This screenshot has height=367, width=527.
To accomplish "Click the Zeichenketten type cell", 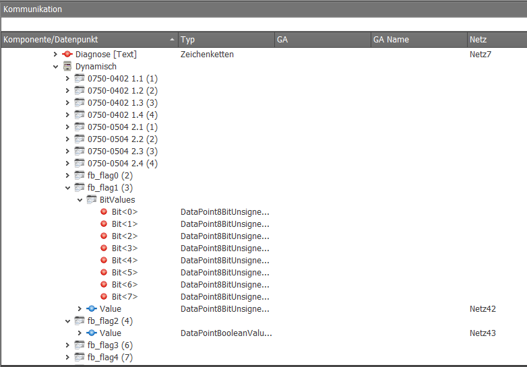I will [207, 54].
